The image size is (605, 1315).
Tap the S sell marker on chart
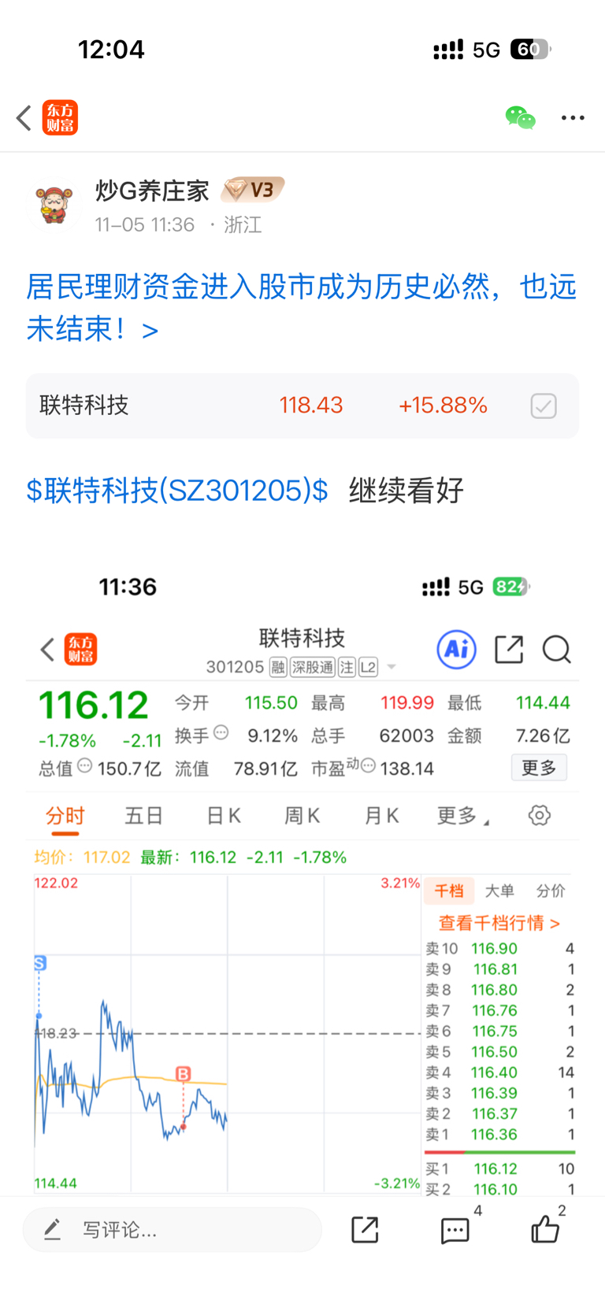pos(40,963)
